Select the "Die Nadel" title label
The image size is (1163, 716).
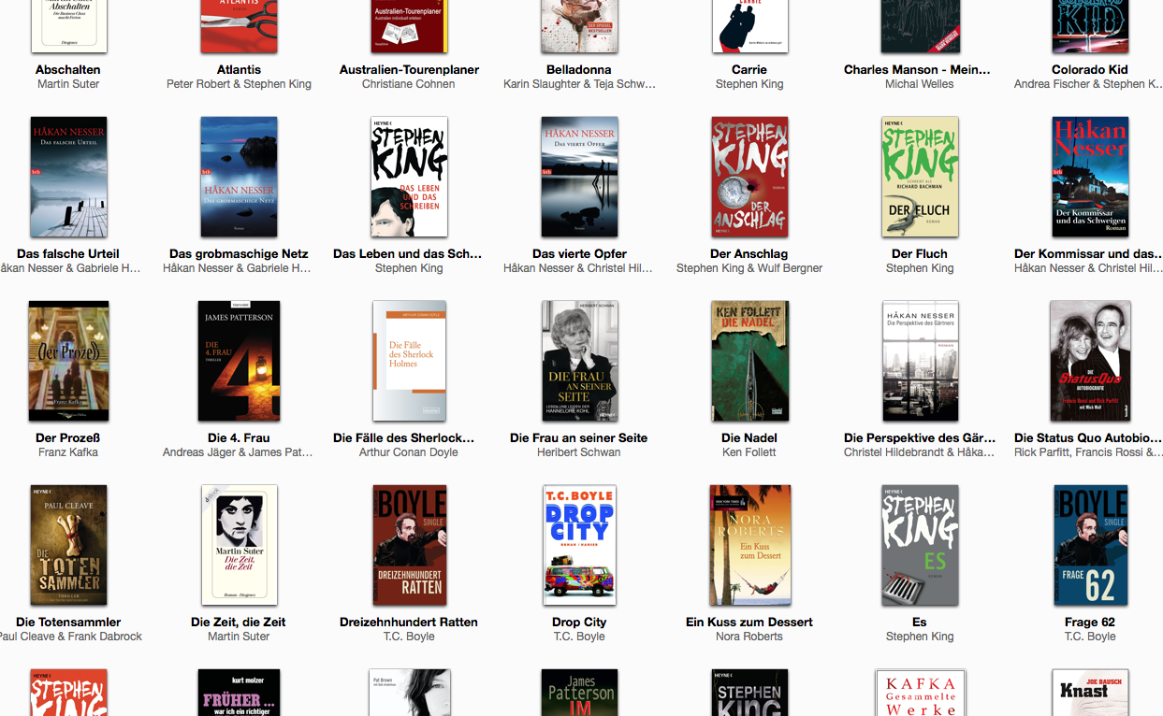[749, 437]
